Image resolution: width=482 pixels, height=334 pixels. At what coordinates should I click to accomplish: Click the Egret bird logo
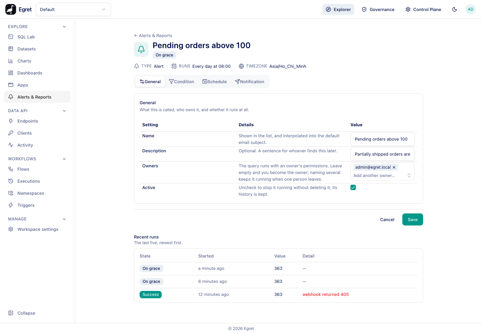tap(11, 9)
